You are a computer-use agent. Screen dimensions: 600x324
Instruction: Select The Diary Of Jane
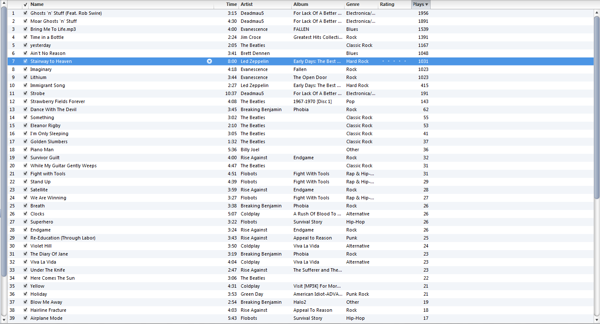[x=49, y=254]
